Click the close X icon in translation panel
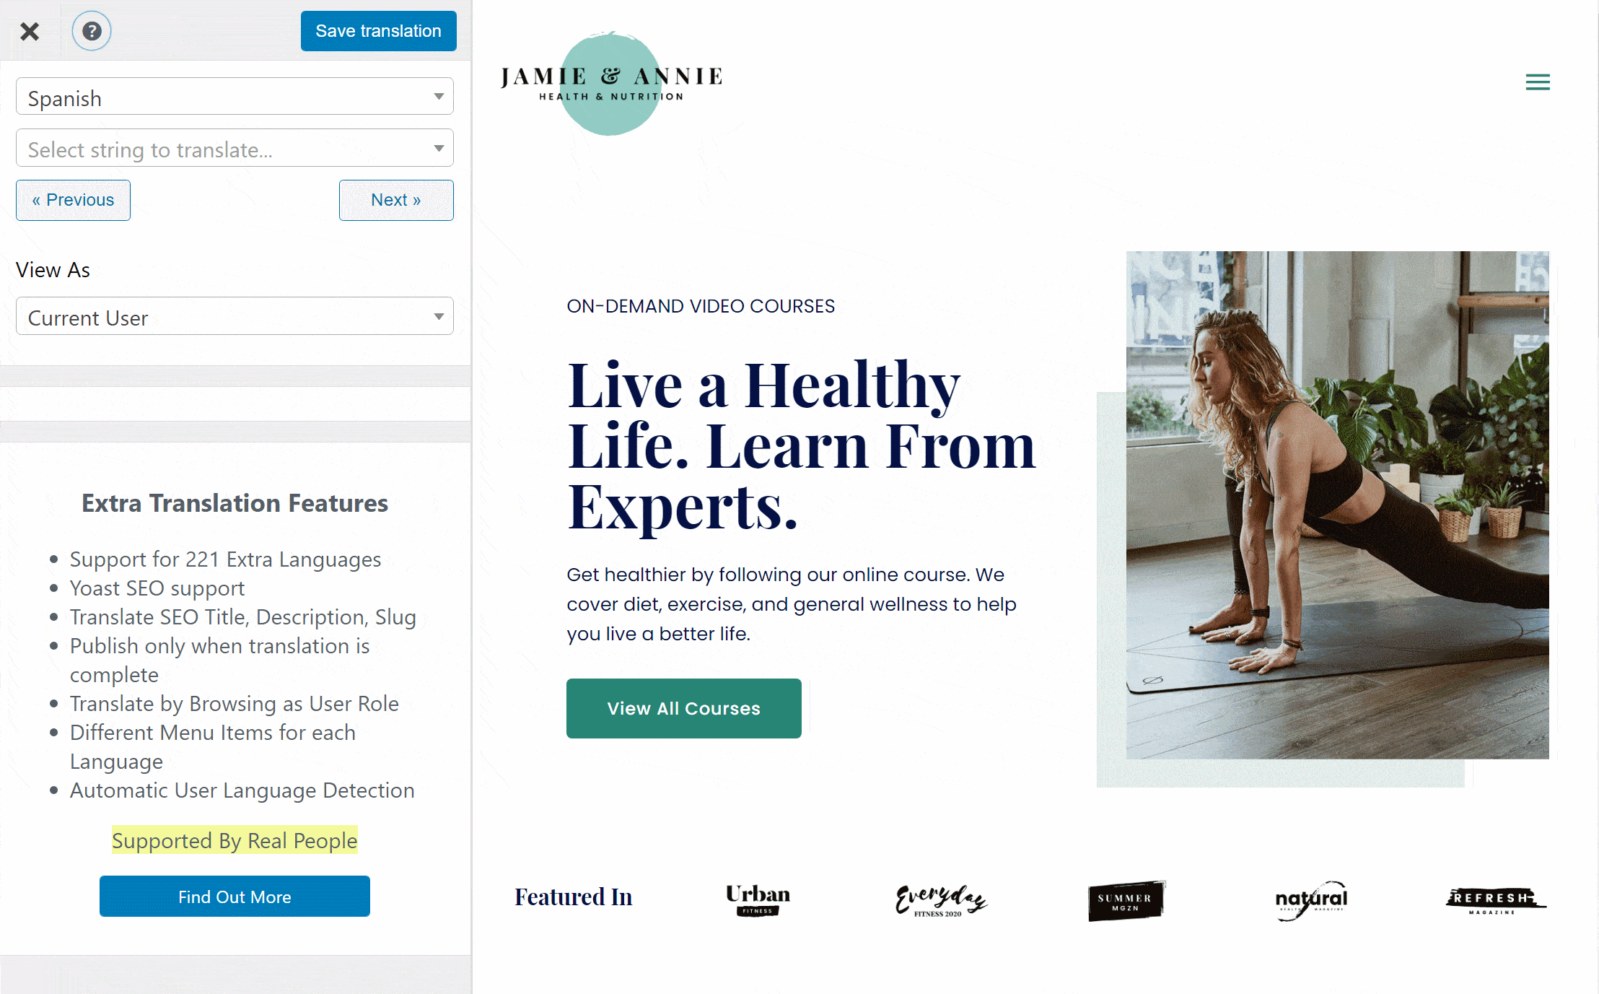Screen dimensions: 1599x994 [31, 31]
